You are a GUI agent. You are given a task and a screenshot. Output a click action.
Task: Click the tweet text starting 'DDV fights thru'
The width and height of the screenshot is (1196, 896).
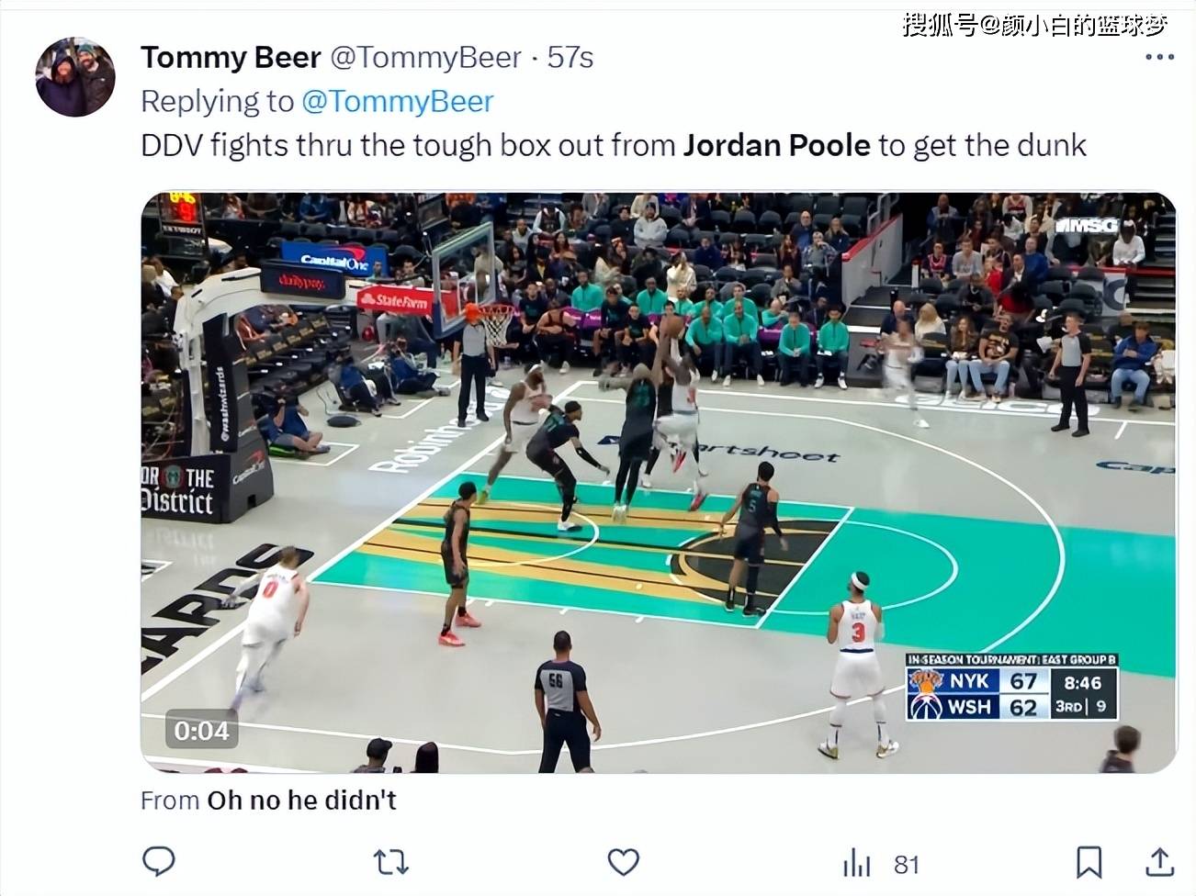[x=614, y=145]
